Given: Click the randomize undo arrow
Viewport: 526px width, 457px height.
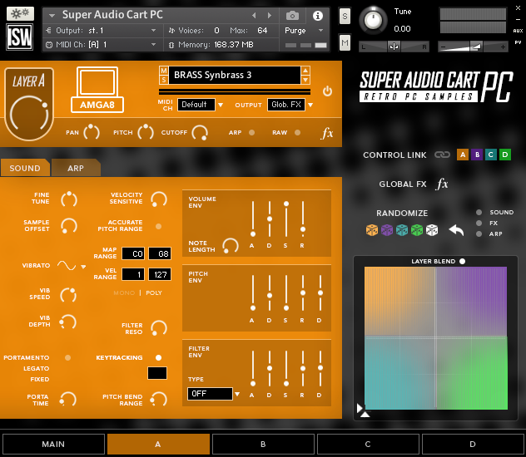Looking at the screenshot, I should (456, 230).
